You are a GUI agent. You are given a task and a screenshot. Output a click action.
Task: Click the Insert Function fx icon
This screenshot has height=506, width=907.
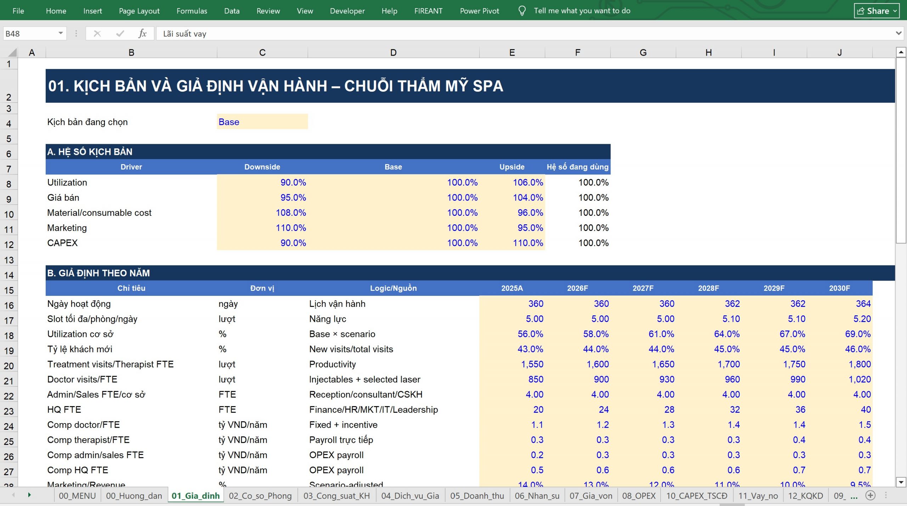[142, 34]
